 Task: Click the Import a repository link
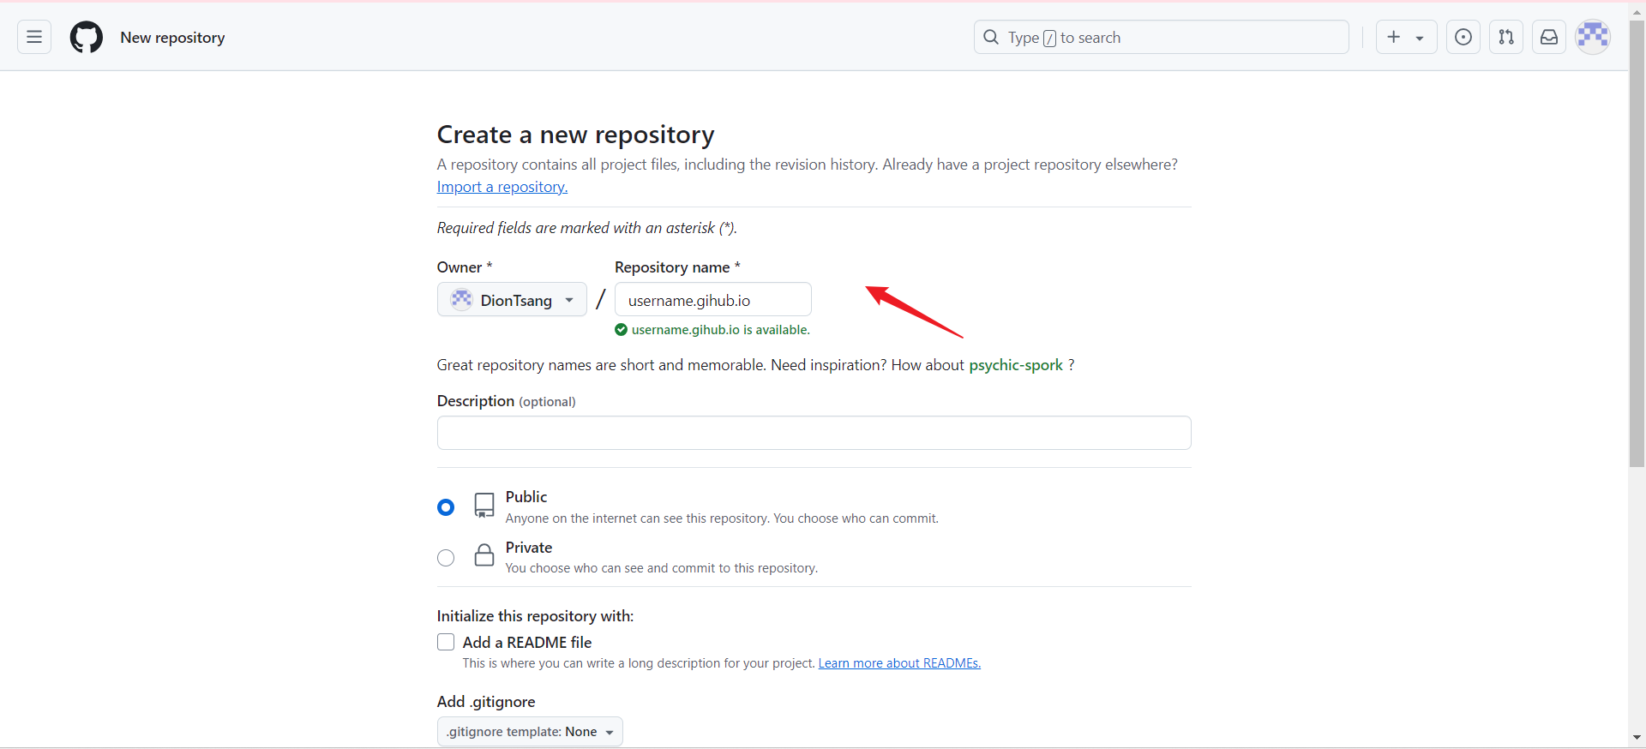pyautogui.click(x=502, y=187)
